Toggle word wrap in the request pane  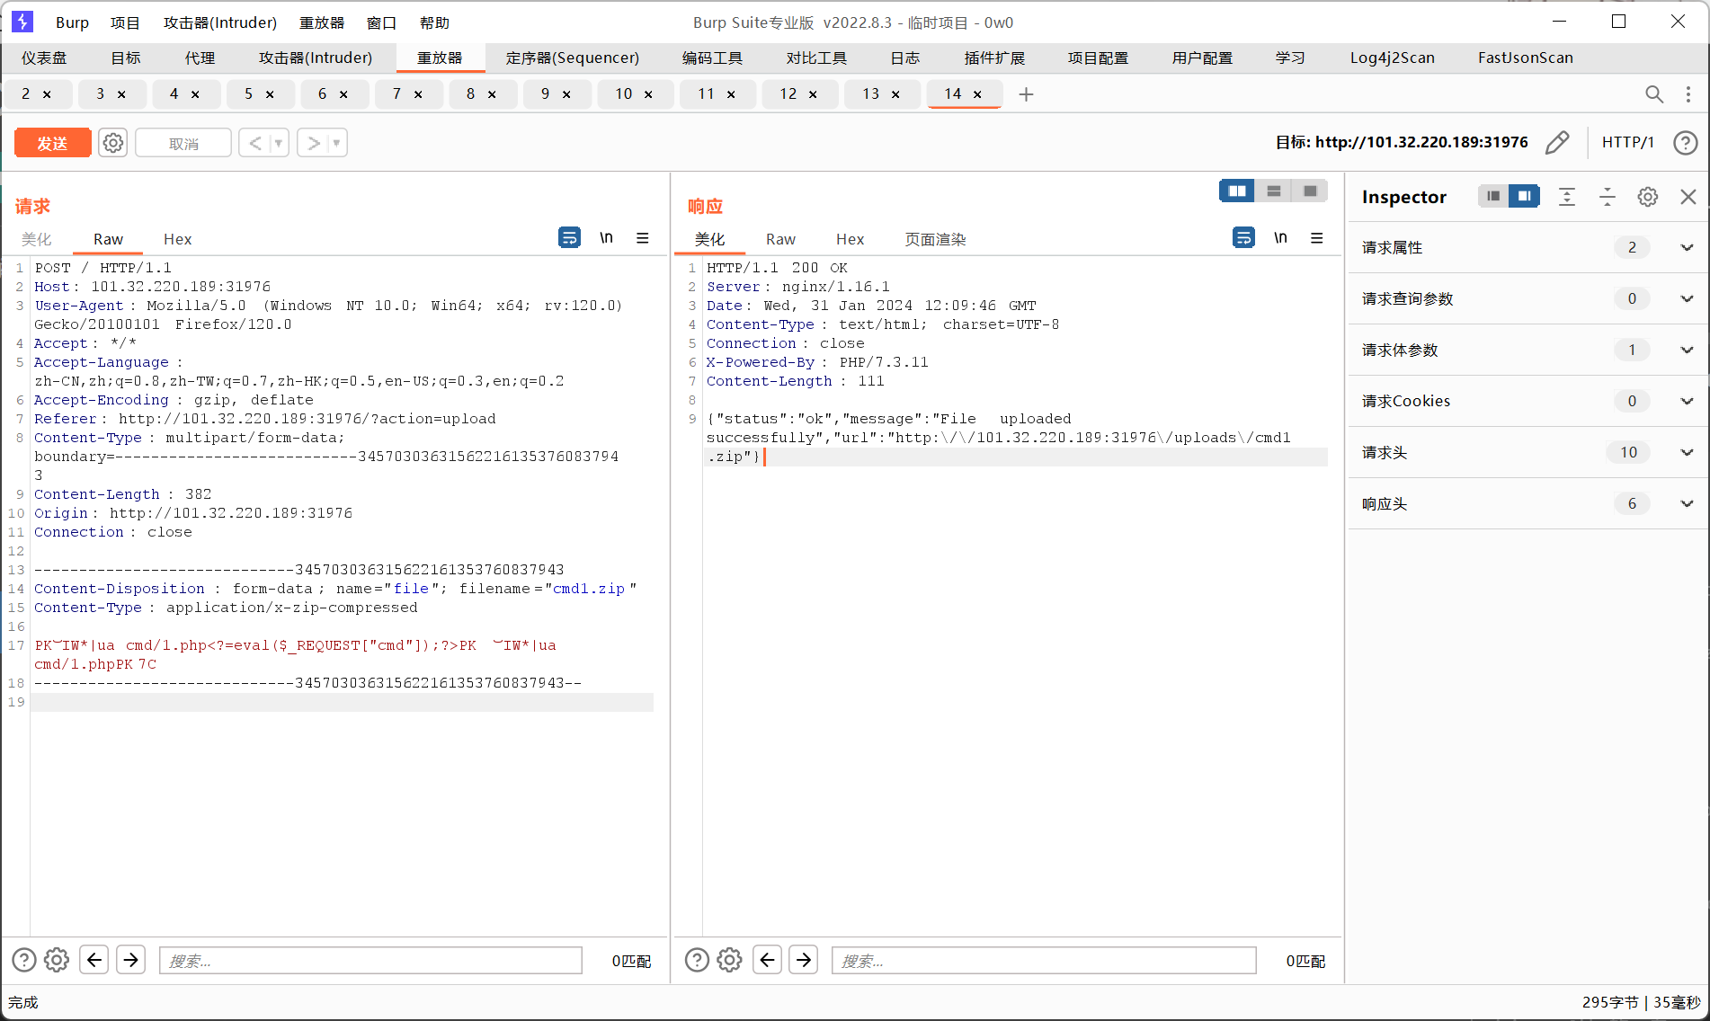pos(569,237)
